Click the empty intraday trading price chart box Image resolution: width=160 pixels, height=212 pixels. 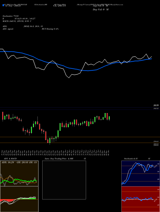click(x=64, y=180)
